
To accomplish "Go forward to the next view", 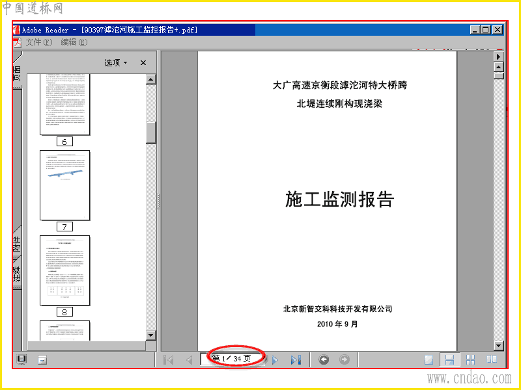I will pyautogui.click(x=345, y=359).
